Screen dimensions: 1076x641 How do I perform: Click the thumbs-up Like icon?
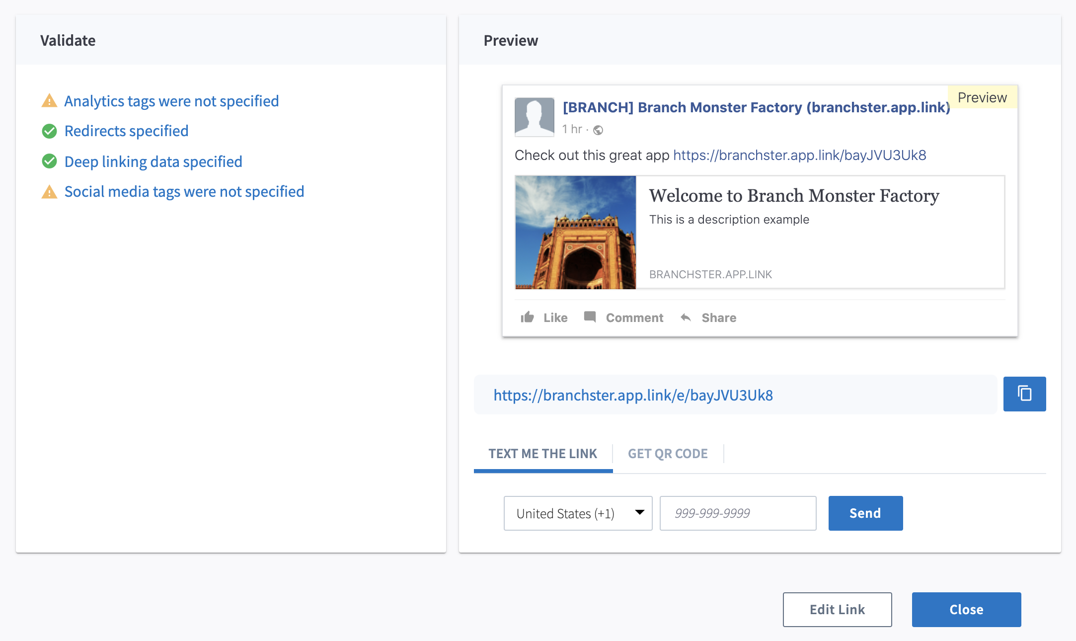pyautogui.click(x=528, y=318)
